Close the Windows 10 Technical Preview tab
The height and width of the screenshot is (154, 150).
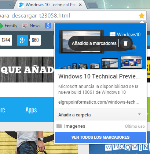[80, 5]
